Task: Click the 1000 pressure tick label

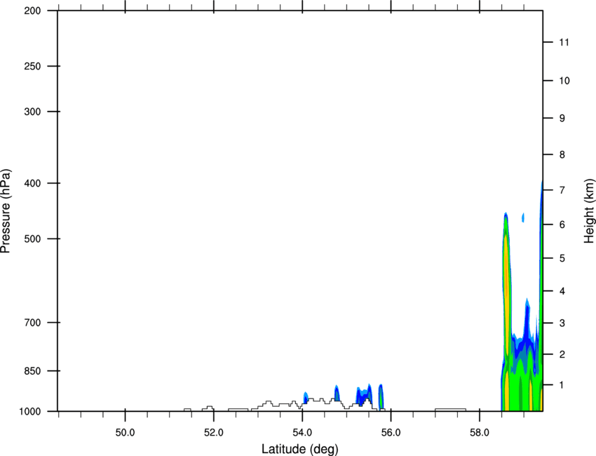Action: point(30,412)
